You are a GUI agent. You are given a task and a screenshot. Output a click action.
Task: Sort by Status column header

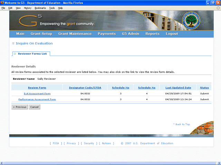(204, 88)
